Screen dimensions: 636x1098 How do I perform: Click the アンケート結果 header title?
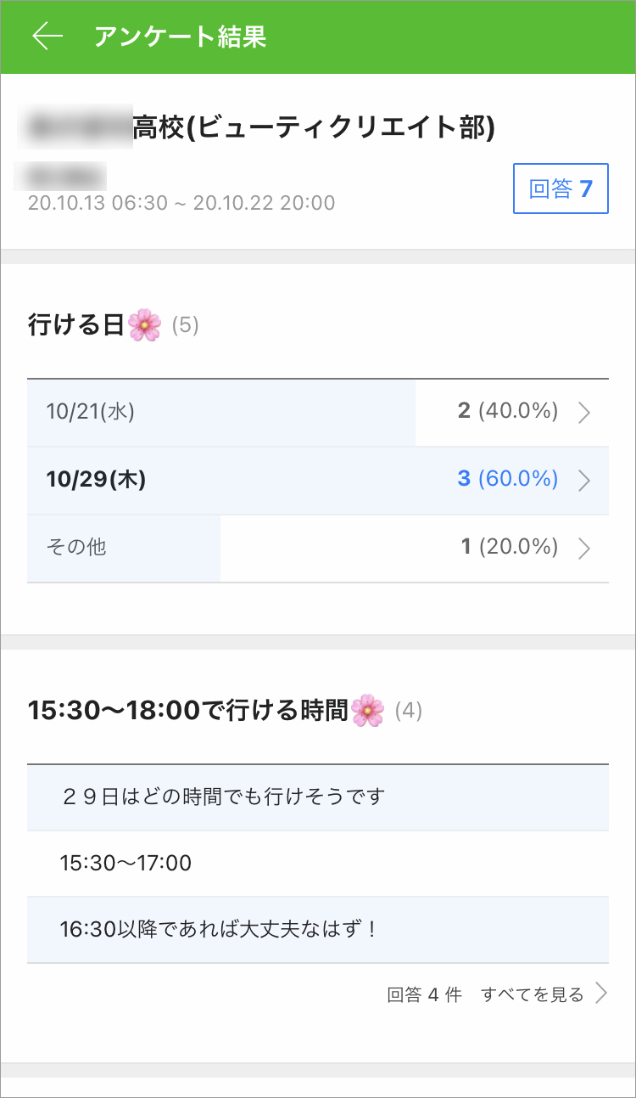pyautogui.click(x=181, y=37)
